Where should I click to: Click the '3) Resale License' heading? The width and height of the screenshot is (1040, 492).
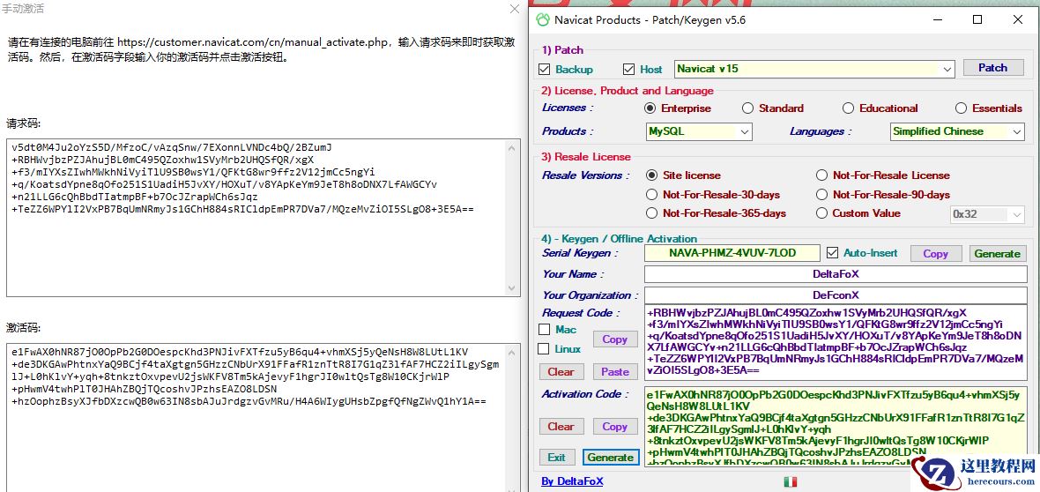pyautogui.click(x=586, y=157)
